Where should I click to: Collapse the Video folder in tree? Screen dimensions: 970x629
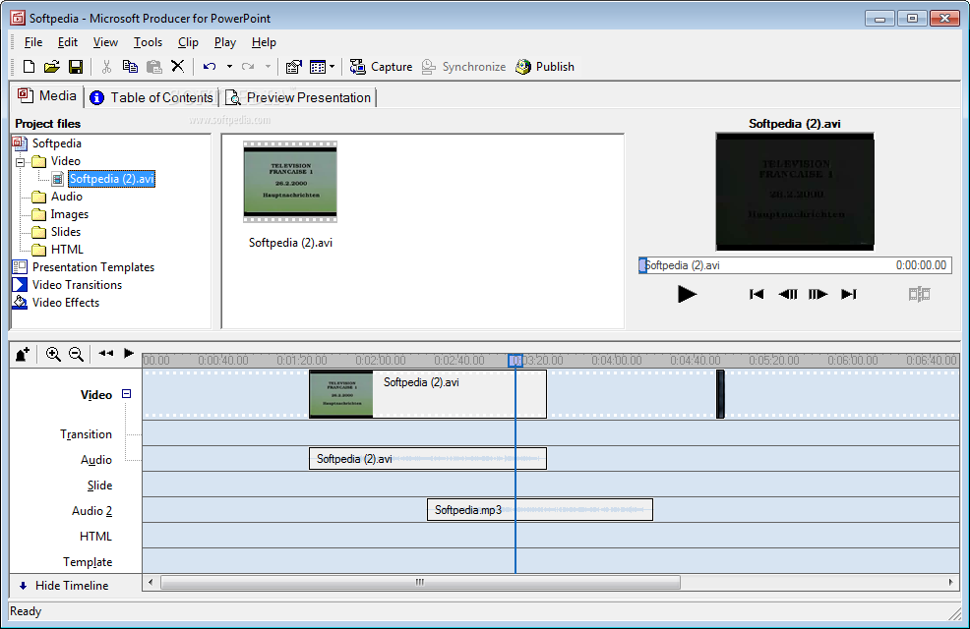point(21,162)
